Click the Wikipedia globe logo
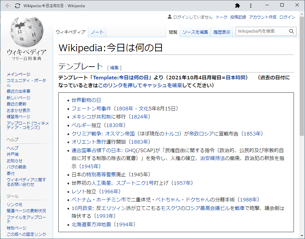305x239 pixels. 27,32
